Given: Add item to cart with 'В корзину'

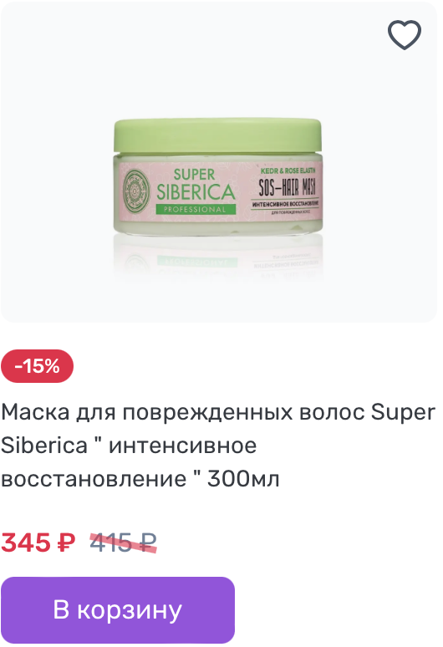Looking at the screenshot, I should (x=118, y=610).
